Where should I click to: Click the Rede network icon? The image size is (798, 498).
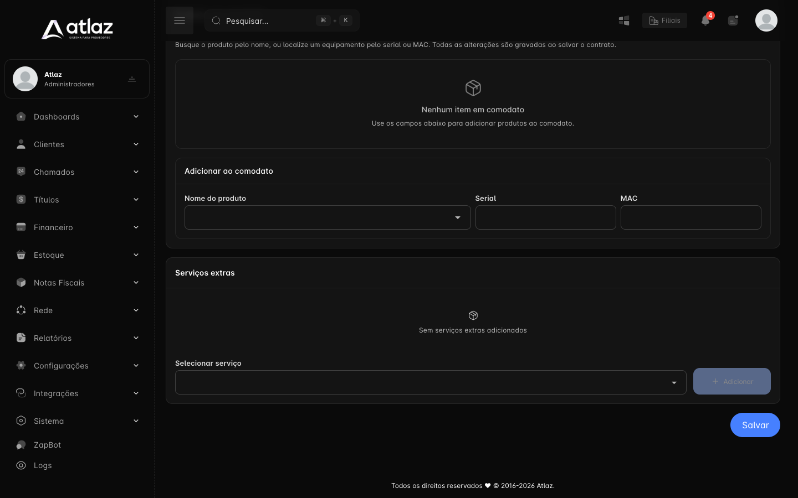point(21,310)
